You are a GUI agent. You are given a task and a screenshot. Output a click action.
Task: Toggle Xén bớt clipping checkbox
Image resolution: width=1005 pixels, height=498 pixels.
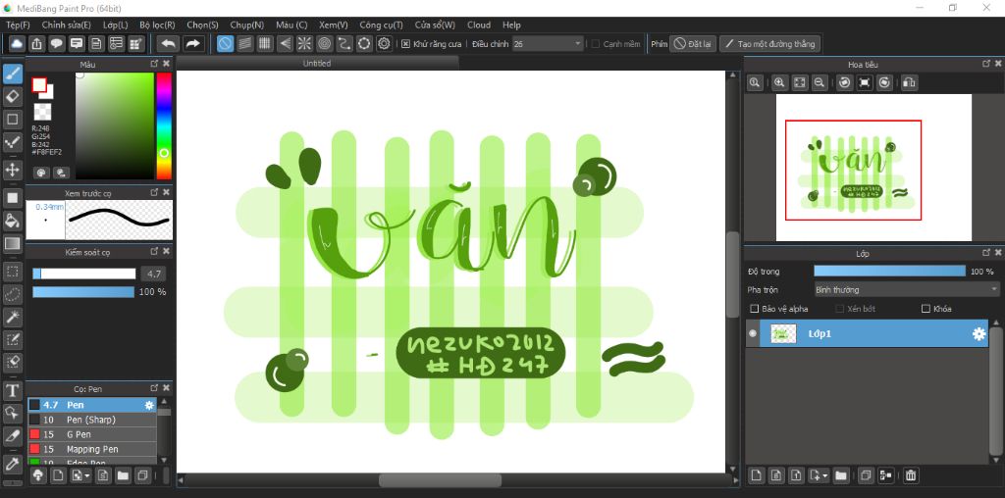coord(840,309)
